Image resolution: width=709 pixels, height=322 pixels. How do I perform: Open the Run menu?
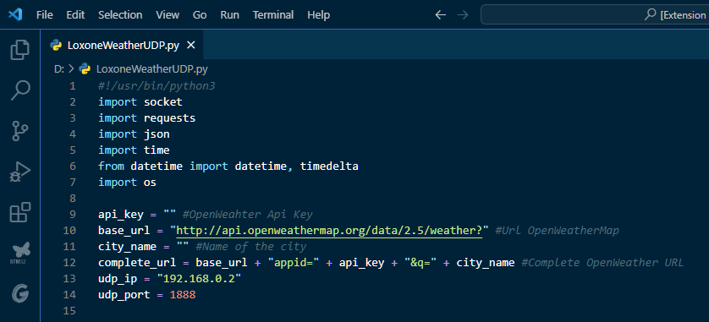pyautogui.click(x=229, y=15)
